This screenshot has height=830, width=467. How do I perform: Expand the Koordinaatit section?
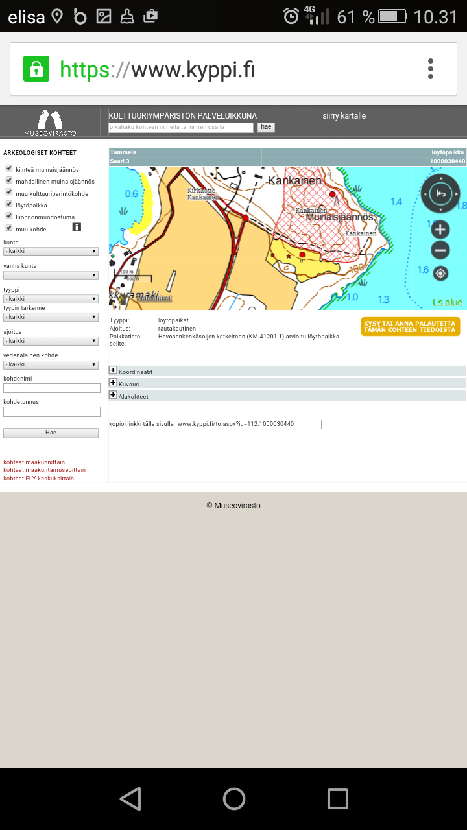(113, 370)
